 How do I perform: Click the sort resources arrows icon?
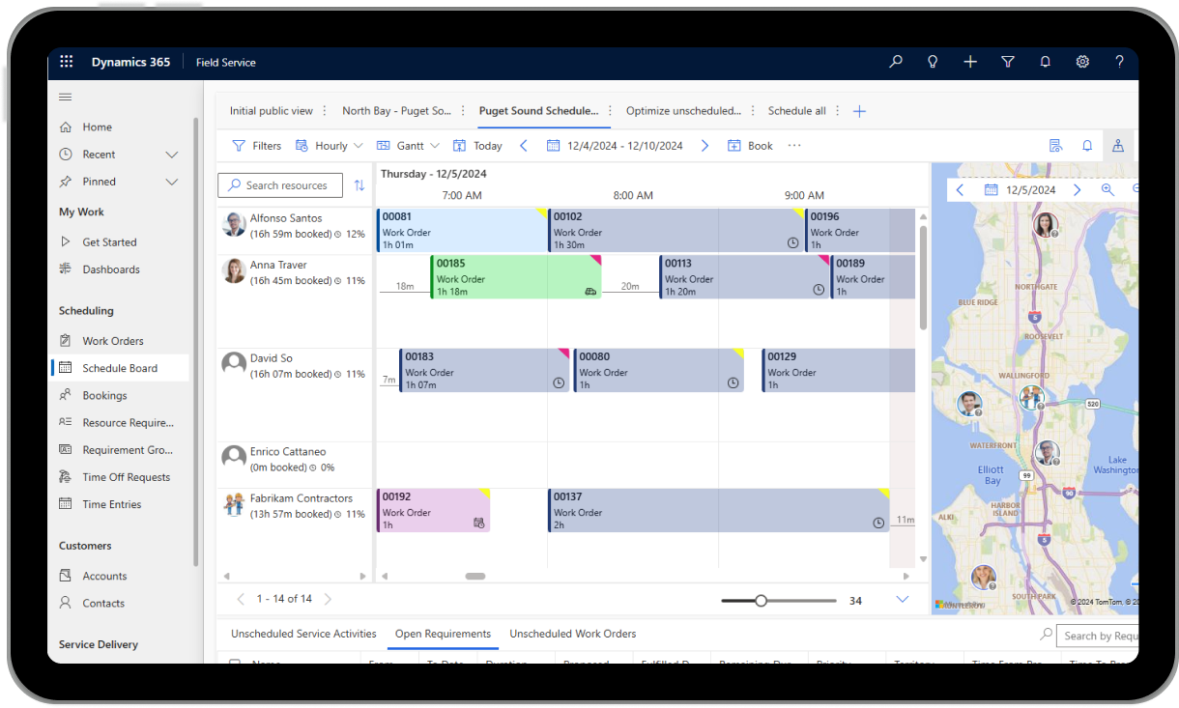click(x=359, y=185)
